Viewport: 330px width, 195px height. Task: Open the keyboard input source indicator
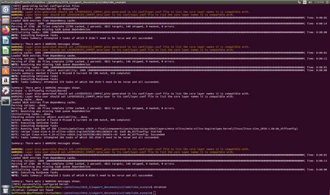[x=304, y=2]
